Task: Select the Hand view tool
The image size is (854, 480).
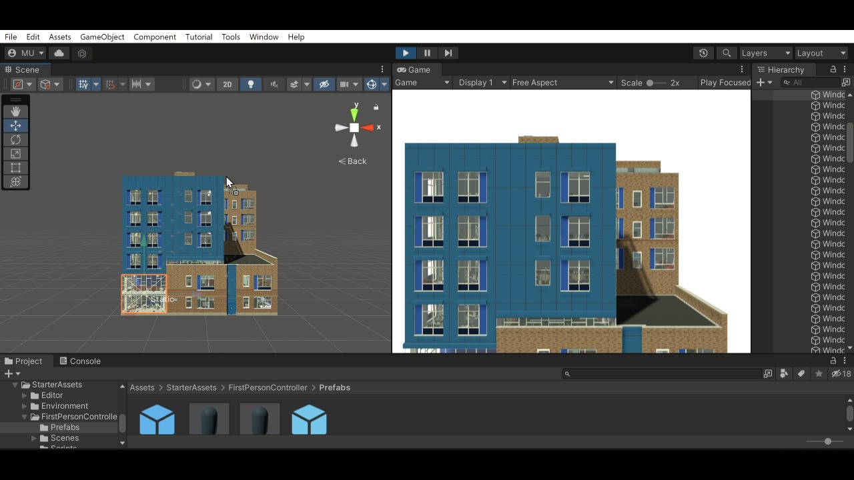Action: pos(15,111)
